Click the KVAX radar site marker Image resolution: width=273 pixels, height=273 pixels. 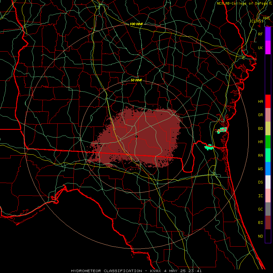(136, 137)
